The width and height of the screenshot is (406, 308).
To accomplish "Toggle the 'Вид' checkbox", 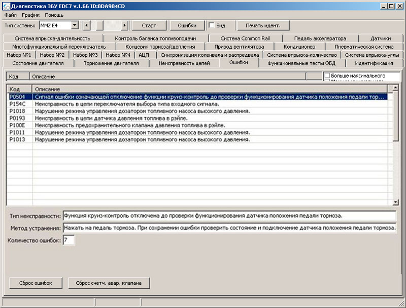I will (x=212, y=25).
